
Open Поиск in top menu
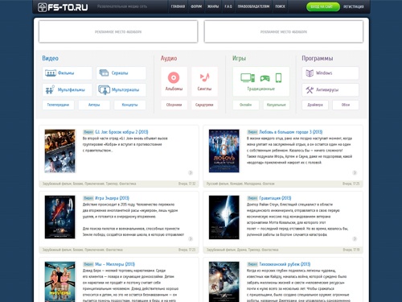point(280,6)
